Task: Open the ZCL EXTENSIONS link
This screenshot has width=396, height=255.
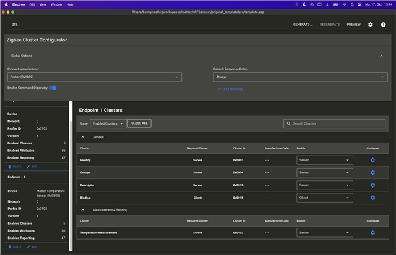Action: [x=231, y=89]
